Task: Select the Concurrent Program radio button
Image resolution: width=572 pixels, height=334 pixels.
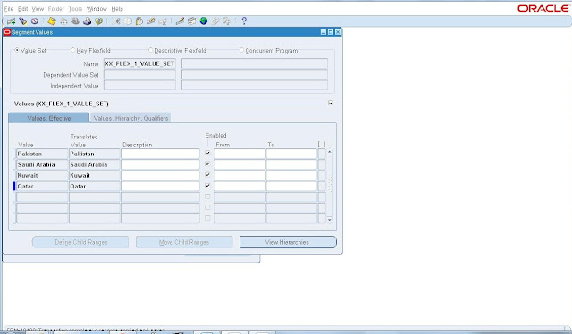Action: (x=241, y=50)
